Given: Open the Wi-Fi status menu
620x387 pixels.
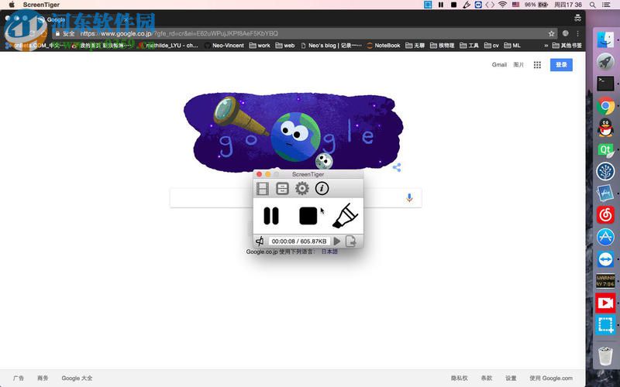Looking at the screenshot, I should click(502, 5).
